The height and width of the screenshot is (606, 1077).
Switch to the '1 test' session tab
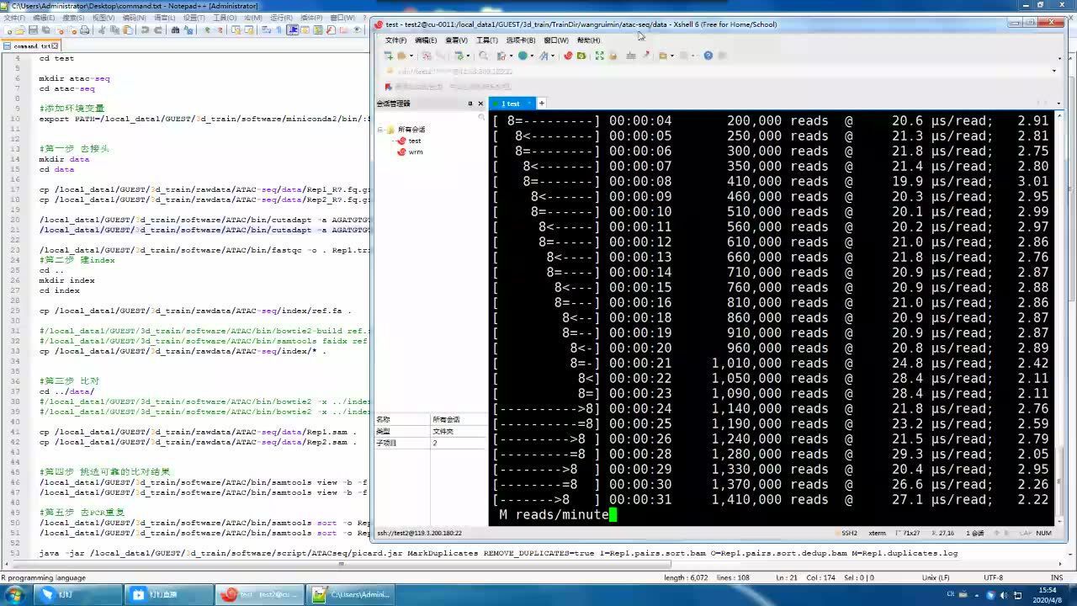[511, 104]
